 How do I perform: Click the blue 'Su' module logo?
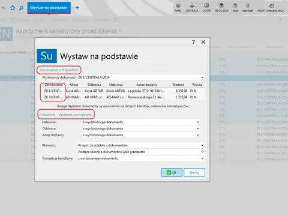(x=47, y=56)
